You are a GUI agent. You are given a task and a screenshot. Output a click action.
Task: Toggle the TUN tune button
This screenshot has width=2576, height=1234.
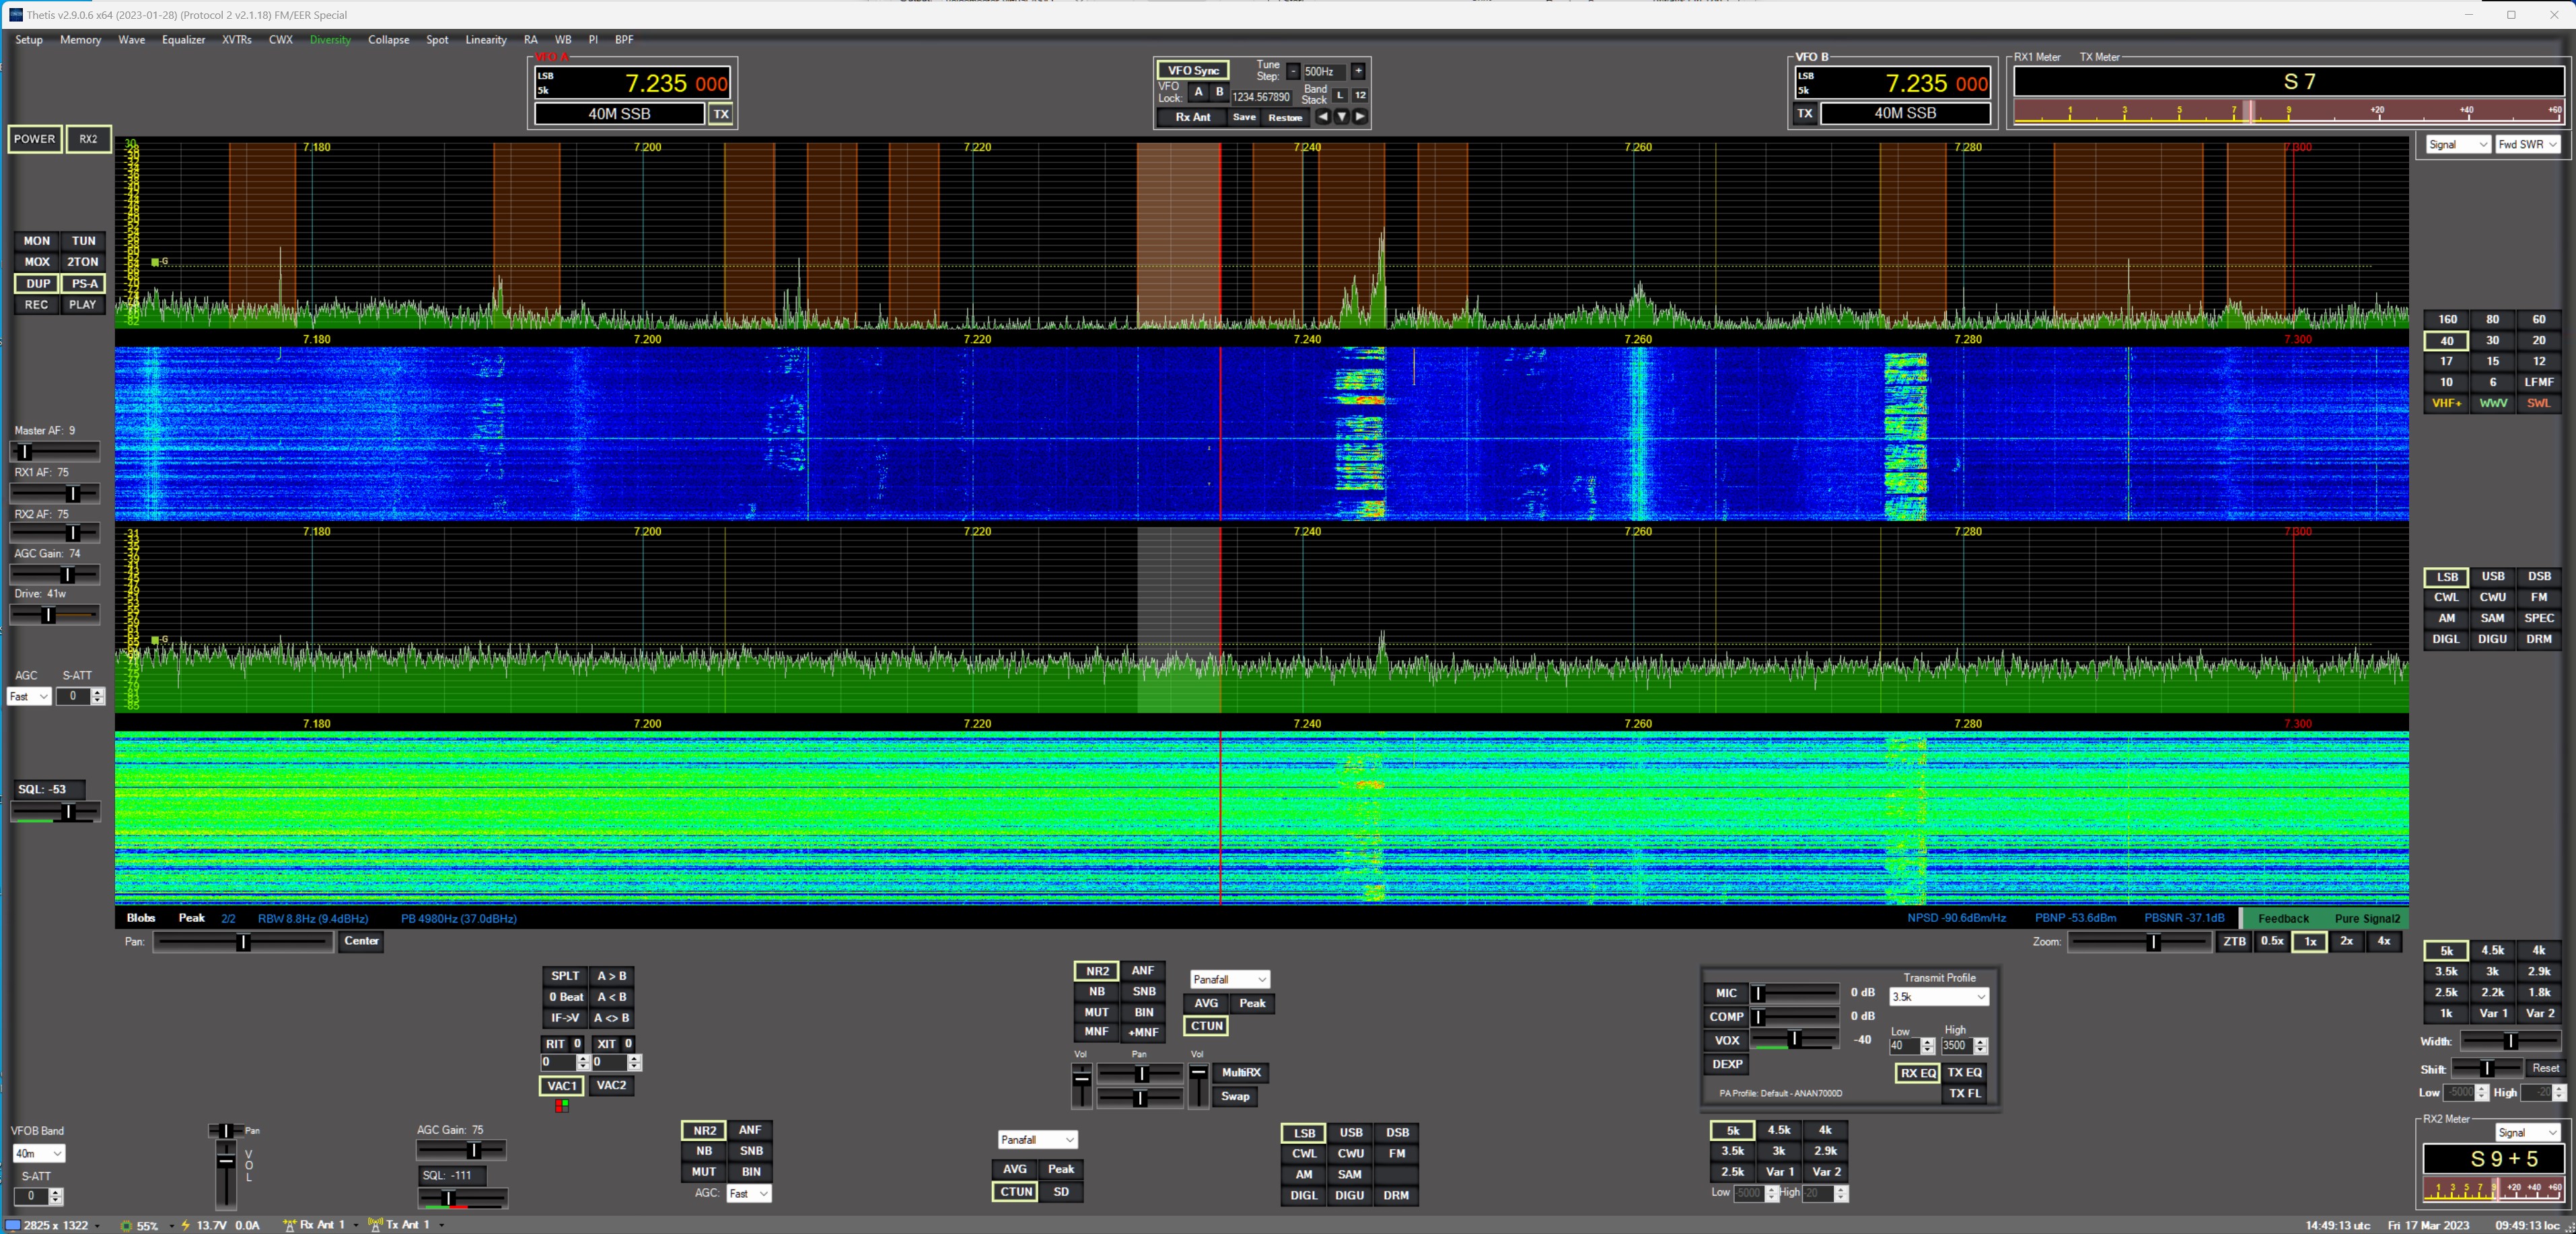click(83, 241)
